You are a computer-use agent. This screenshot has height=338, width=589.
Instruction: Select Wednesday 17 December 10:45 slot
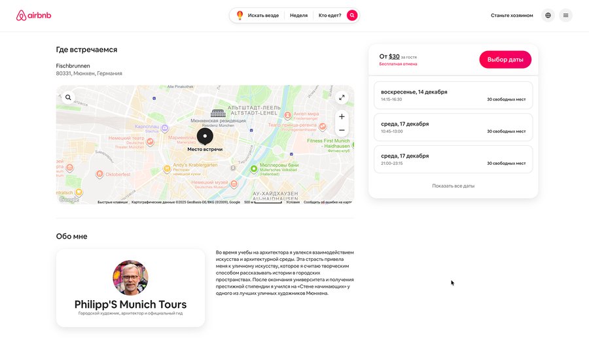click(453, 127)
